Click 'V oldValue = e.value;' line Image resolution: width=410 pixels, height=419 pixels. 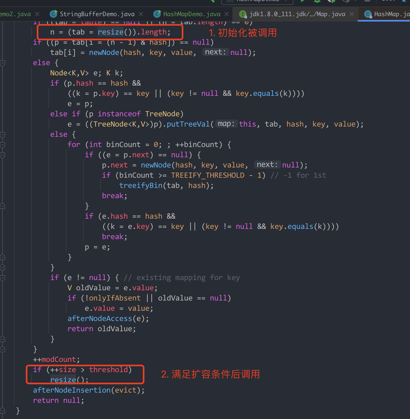[112, 288]
